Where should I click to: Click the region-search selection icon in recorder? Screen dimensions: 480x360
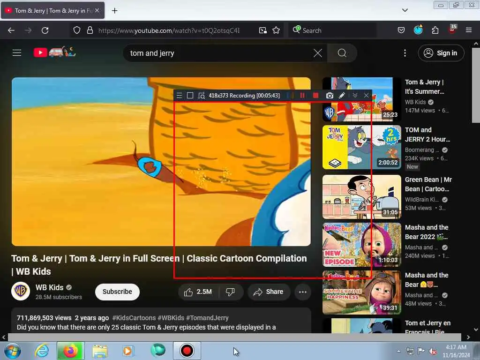click(202, 96)
